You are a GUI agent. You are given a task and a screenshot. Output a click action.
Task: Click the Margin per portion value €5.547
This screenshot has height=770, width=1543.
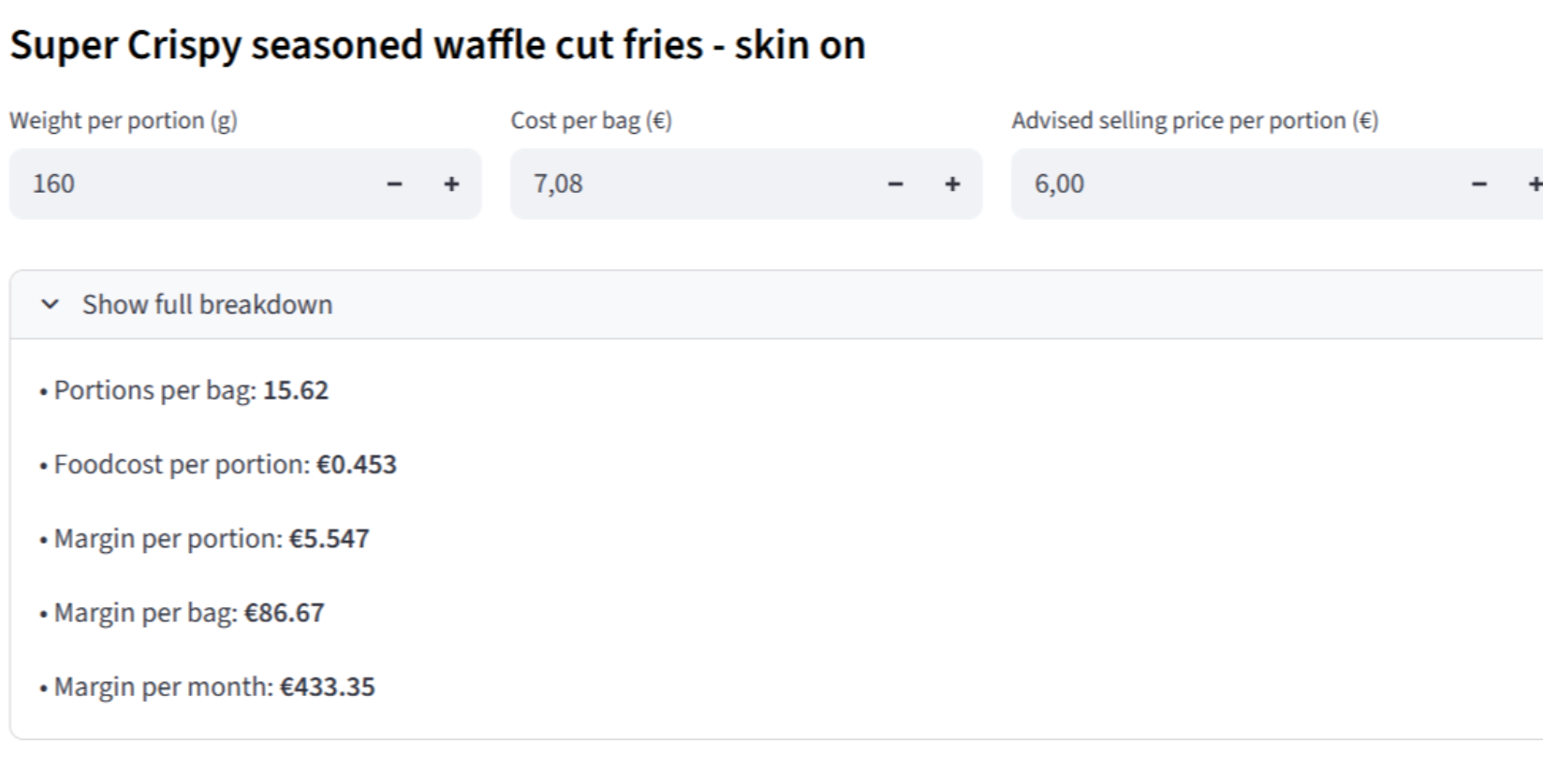[330, 539]
